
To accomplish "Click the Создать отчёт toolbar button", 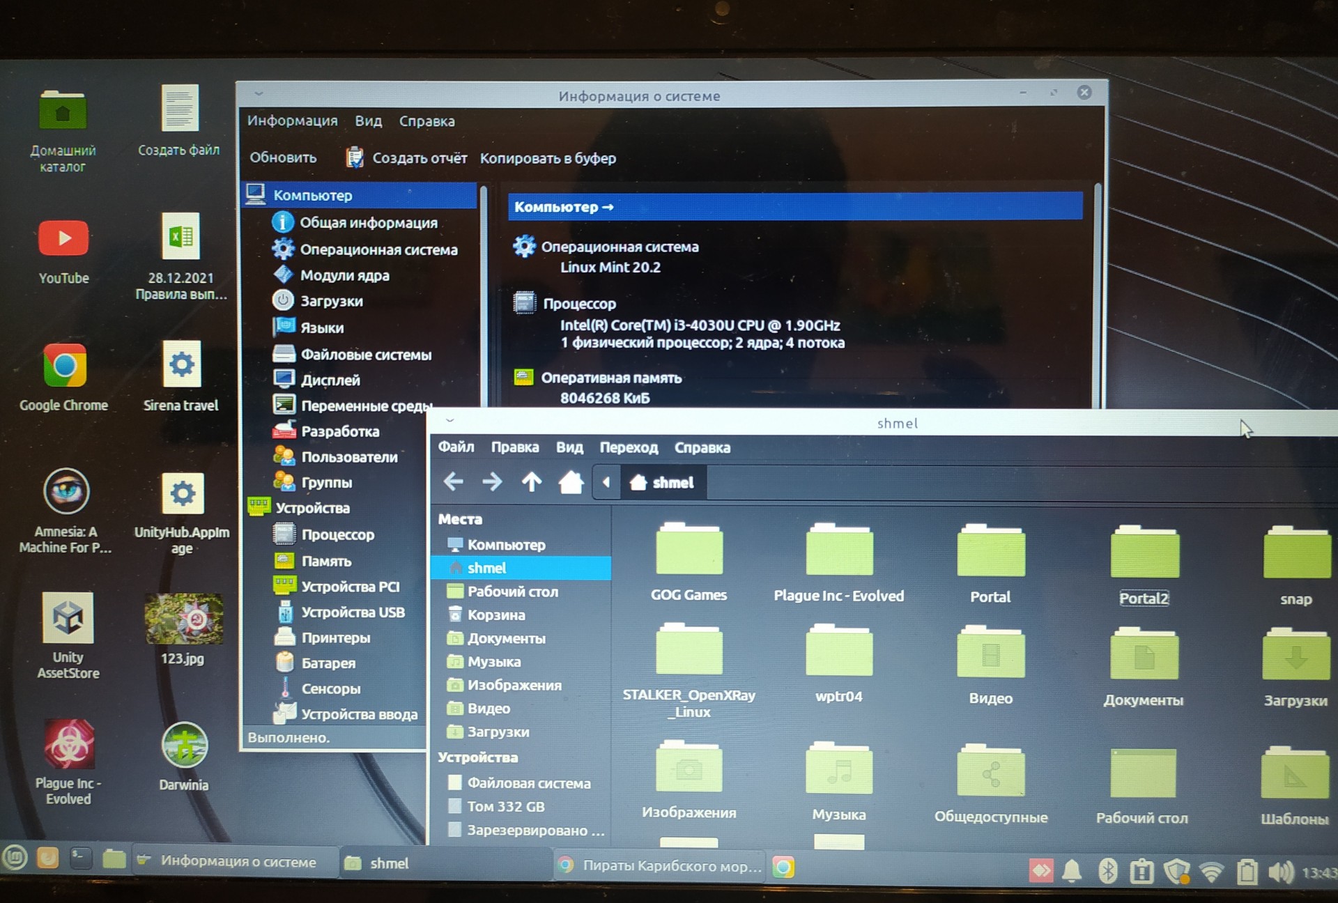I will (x=406, y=158).
